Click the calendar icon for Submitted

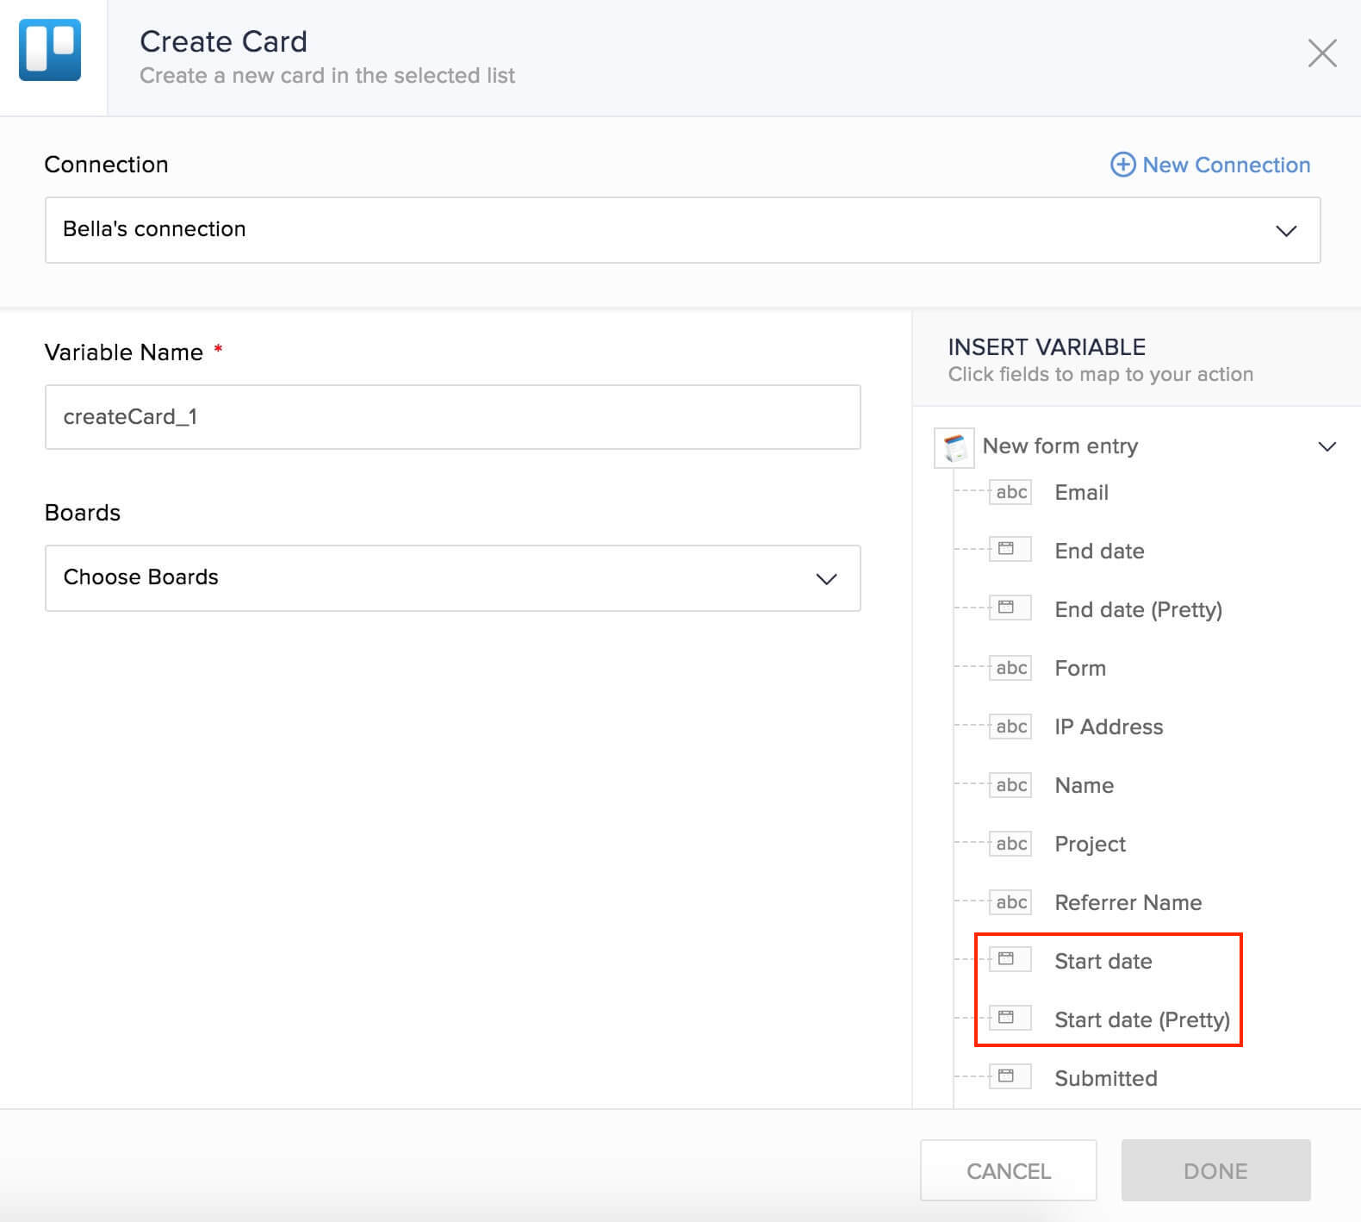(1010, 1076)
